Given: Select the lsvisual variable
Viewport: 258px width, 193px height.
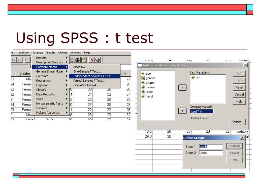Looking at the screenshot, I should 148,87.
